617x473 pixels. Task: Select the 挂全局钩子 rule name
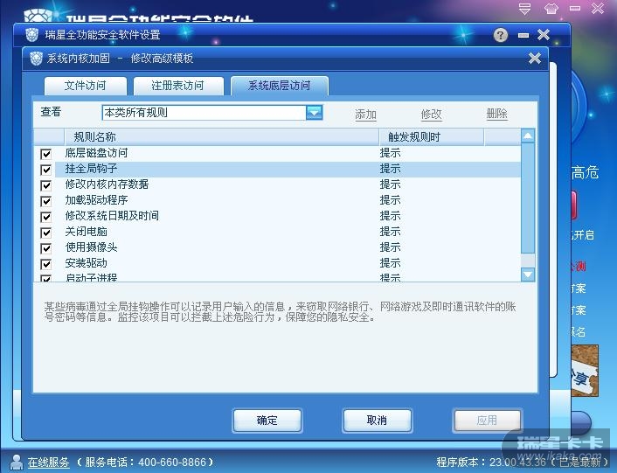point(91,169)
